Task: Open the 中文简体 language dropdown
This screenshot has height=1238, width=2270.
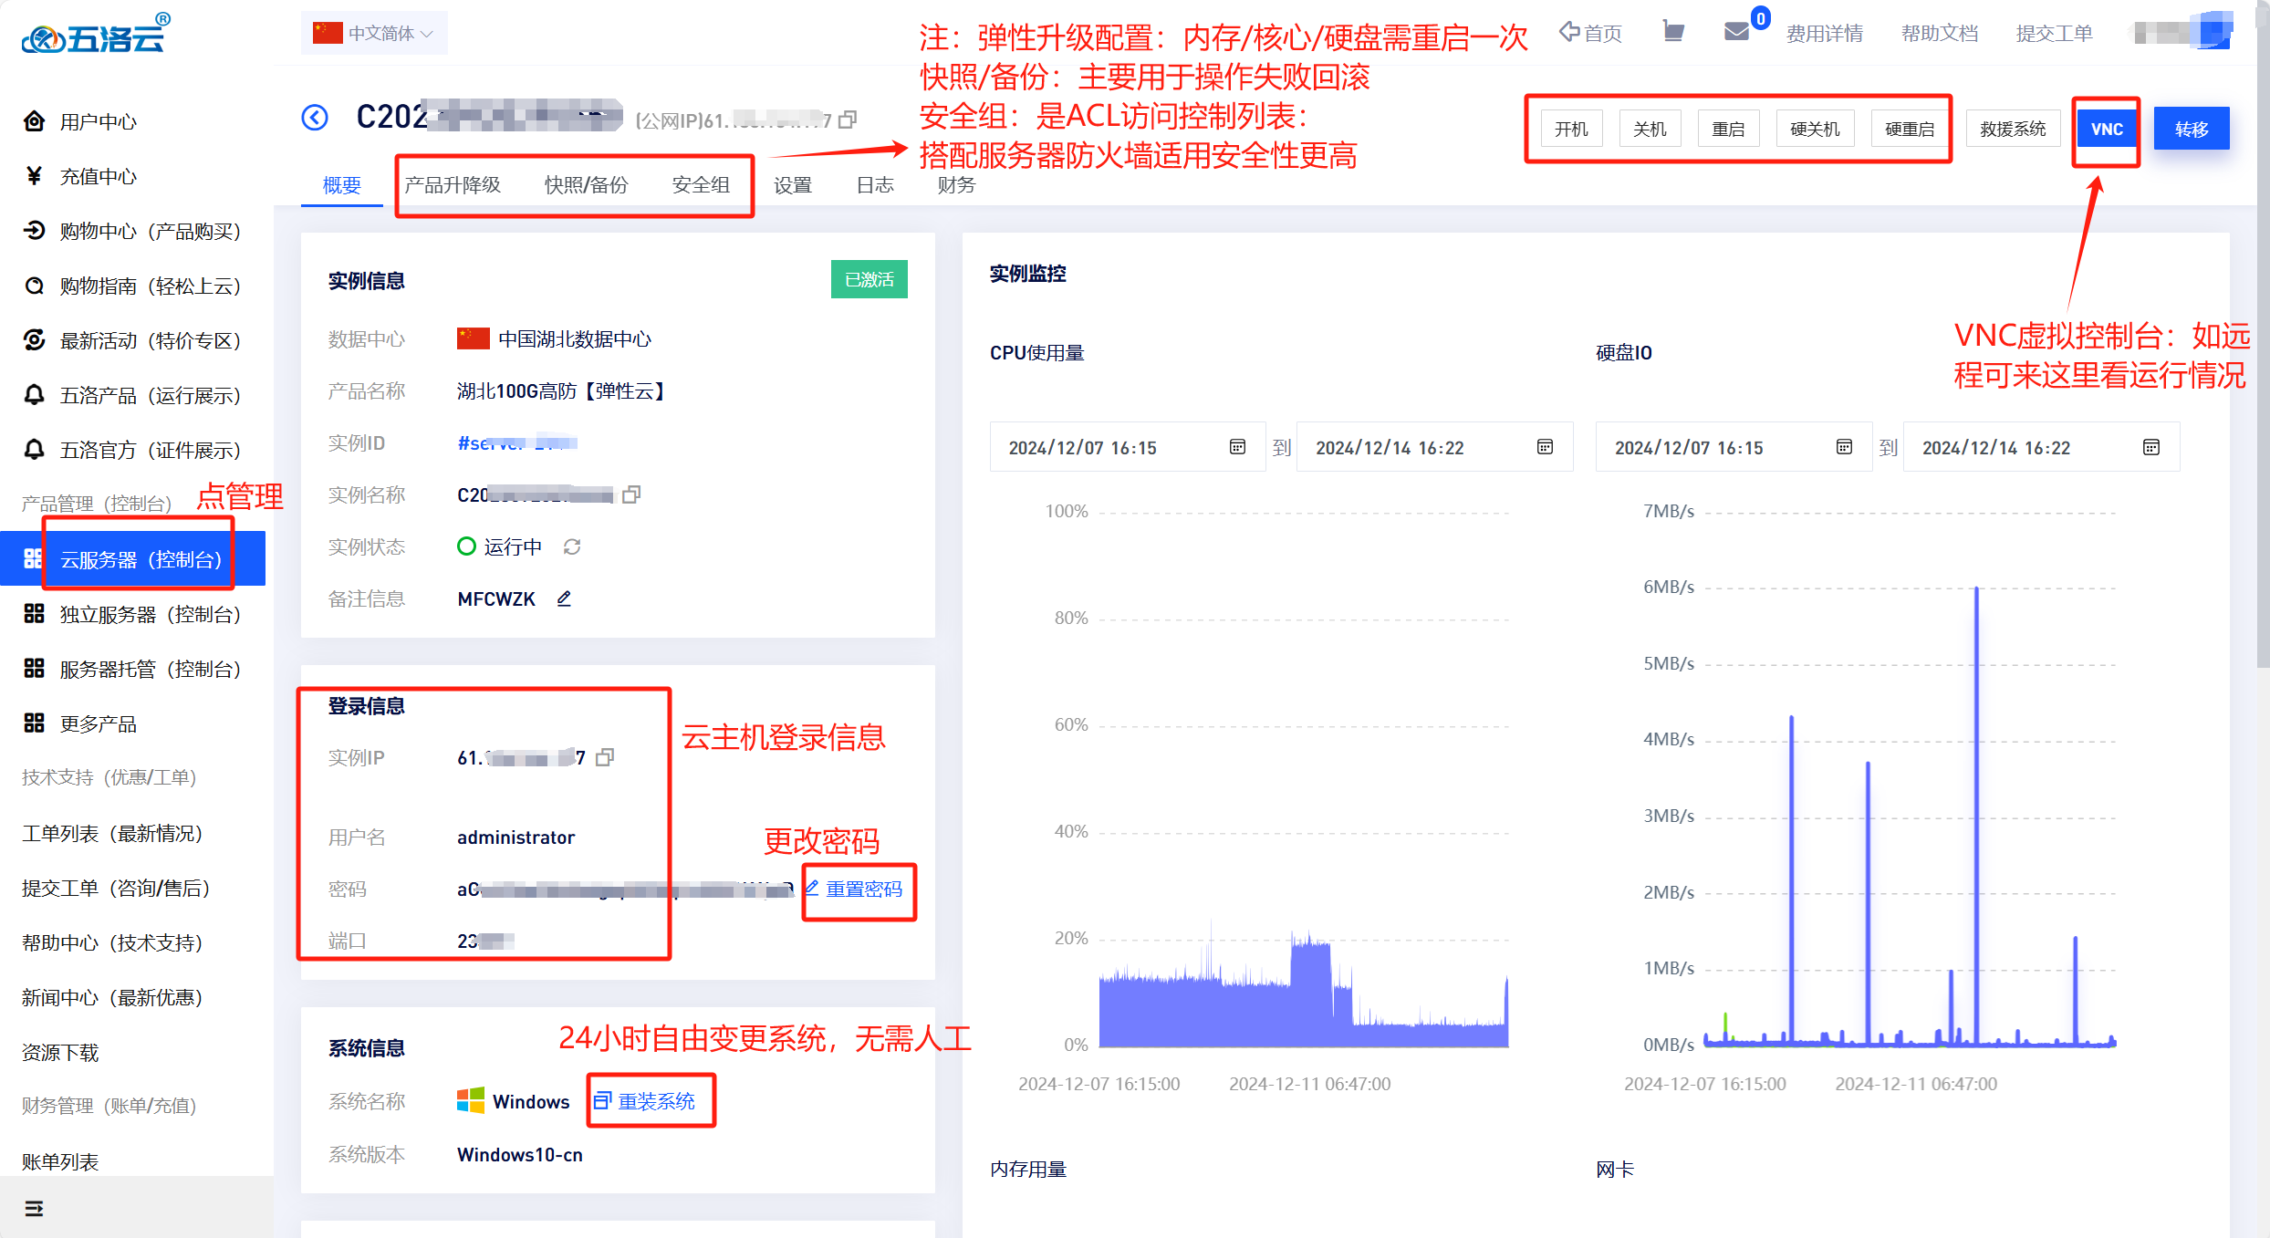Action: tap(374, 33)
